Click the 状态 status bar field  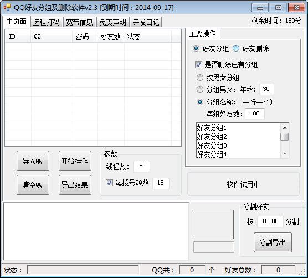[x=83, y=270]
